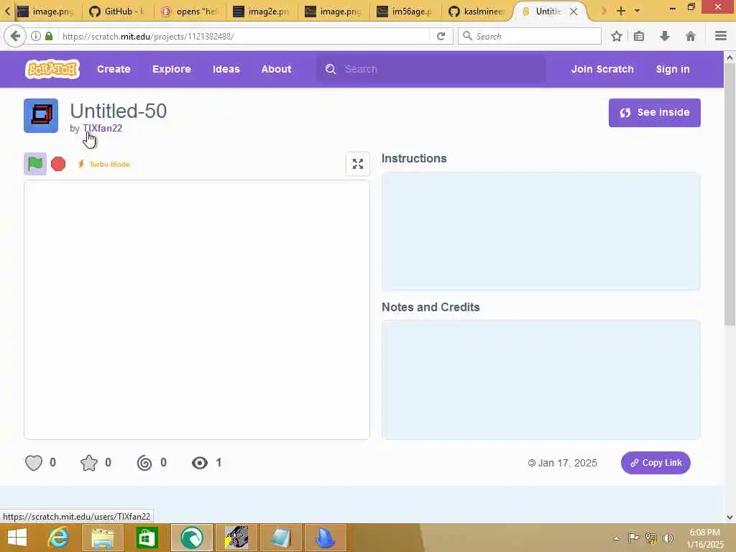Viewport: 736px width, 552px height.
Task: Click the site information icon in address bar
Action: pos(36,36)
